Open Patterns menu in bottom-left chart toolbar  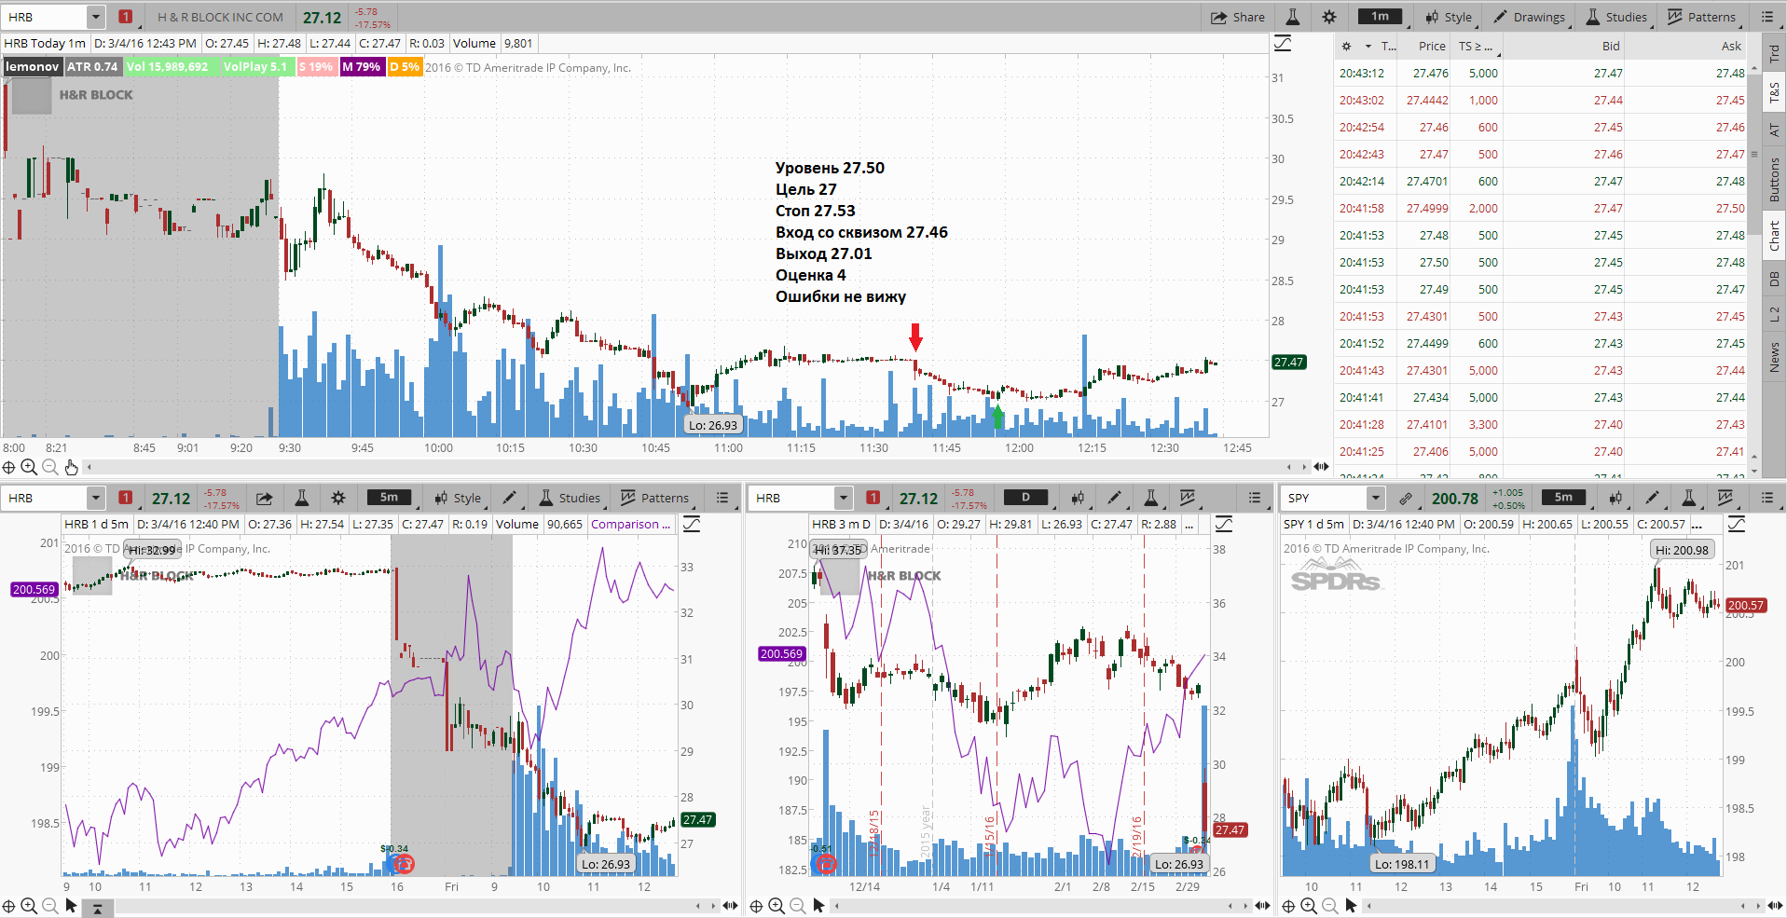tap(655, 498)
